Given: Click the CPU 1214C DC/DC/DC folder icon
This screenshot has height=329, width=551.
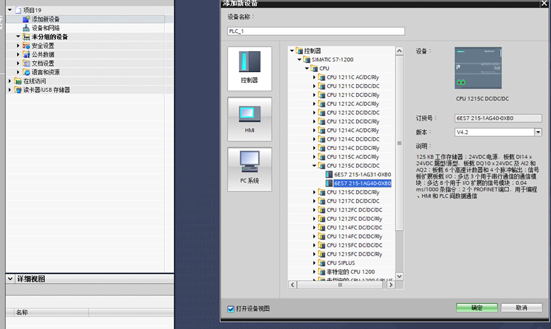Looking at the screenshot, I should (x=321, y=139).
